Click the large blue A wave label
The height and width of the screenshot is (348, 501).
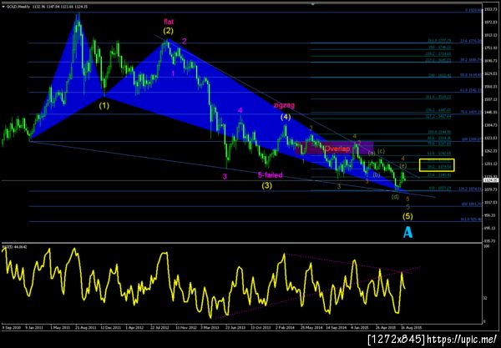pyautogui.click(x=407, y=233)
